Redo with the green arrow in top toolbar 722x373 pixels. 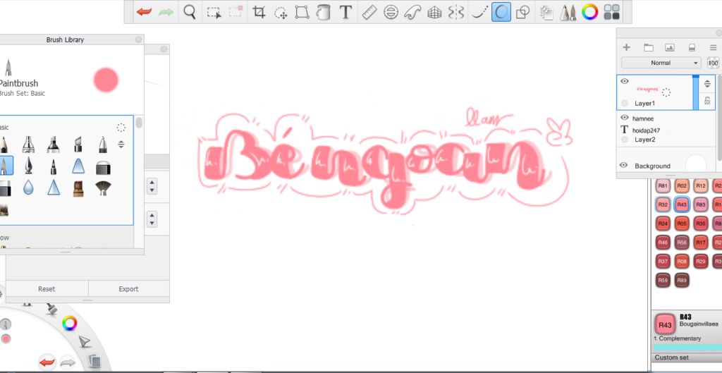tap(166, 13)
